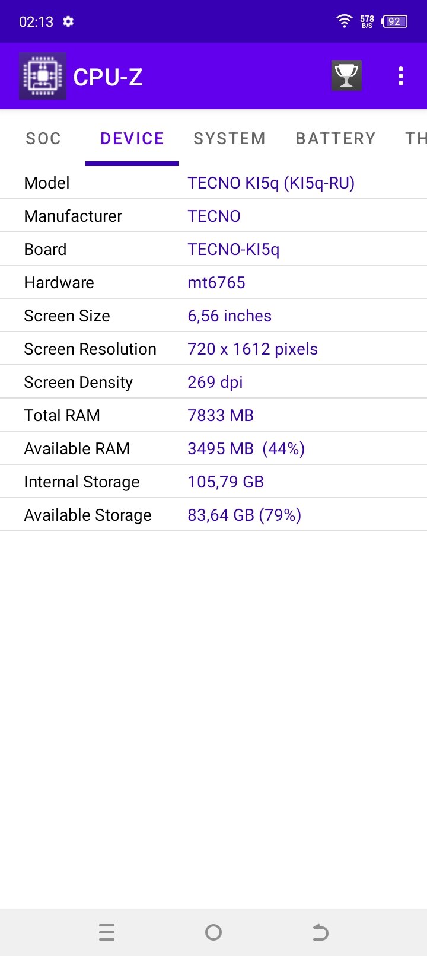Go to the BATTERY tab
This screenshot has width=427, height=956.
pos(336,139)
